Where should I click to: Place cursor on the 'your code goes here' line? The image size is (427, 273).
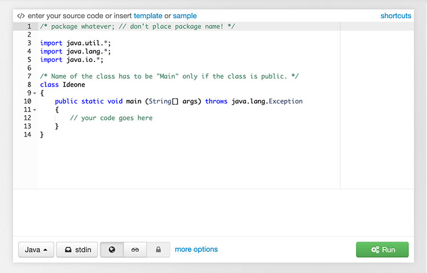pyautogui.click(x=111, y=118)
